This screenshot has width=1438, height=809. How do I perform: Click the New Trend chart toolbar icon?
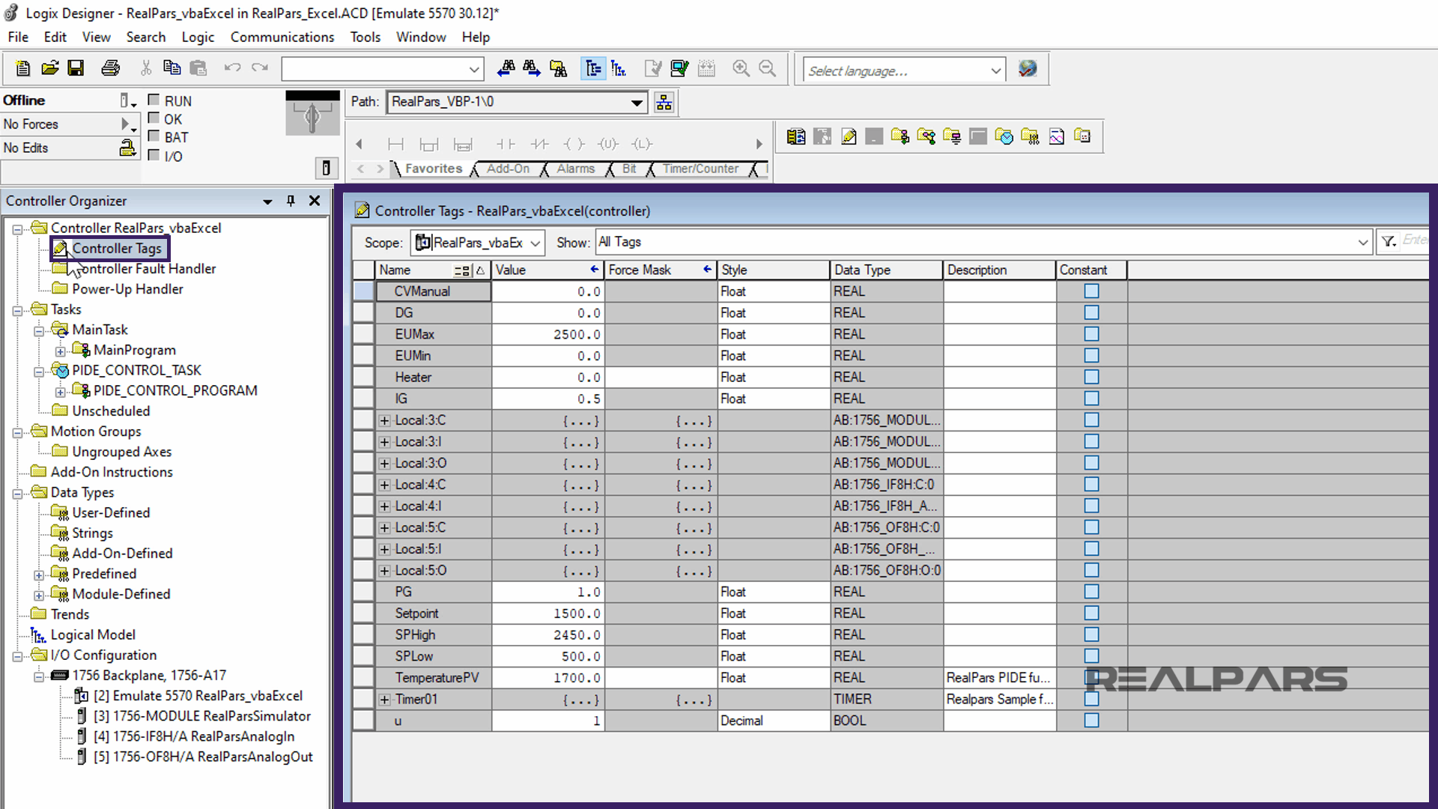tap(1057, 136)
